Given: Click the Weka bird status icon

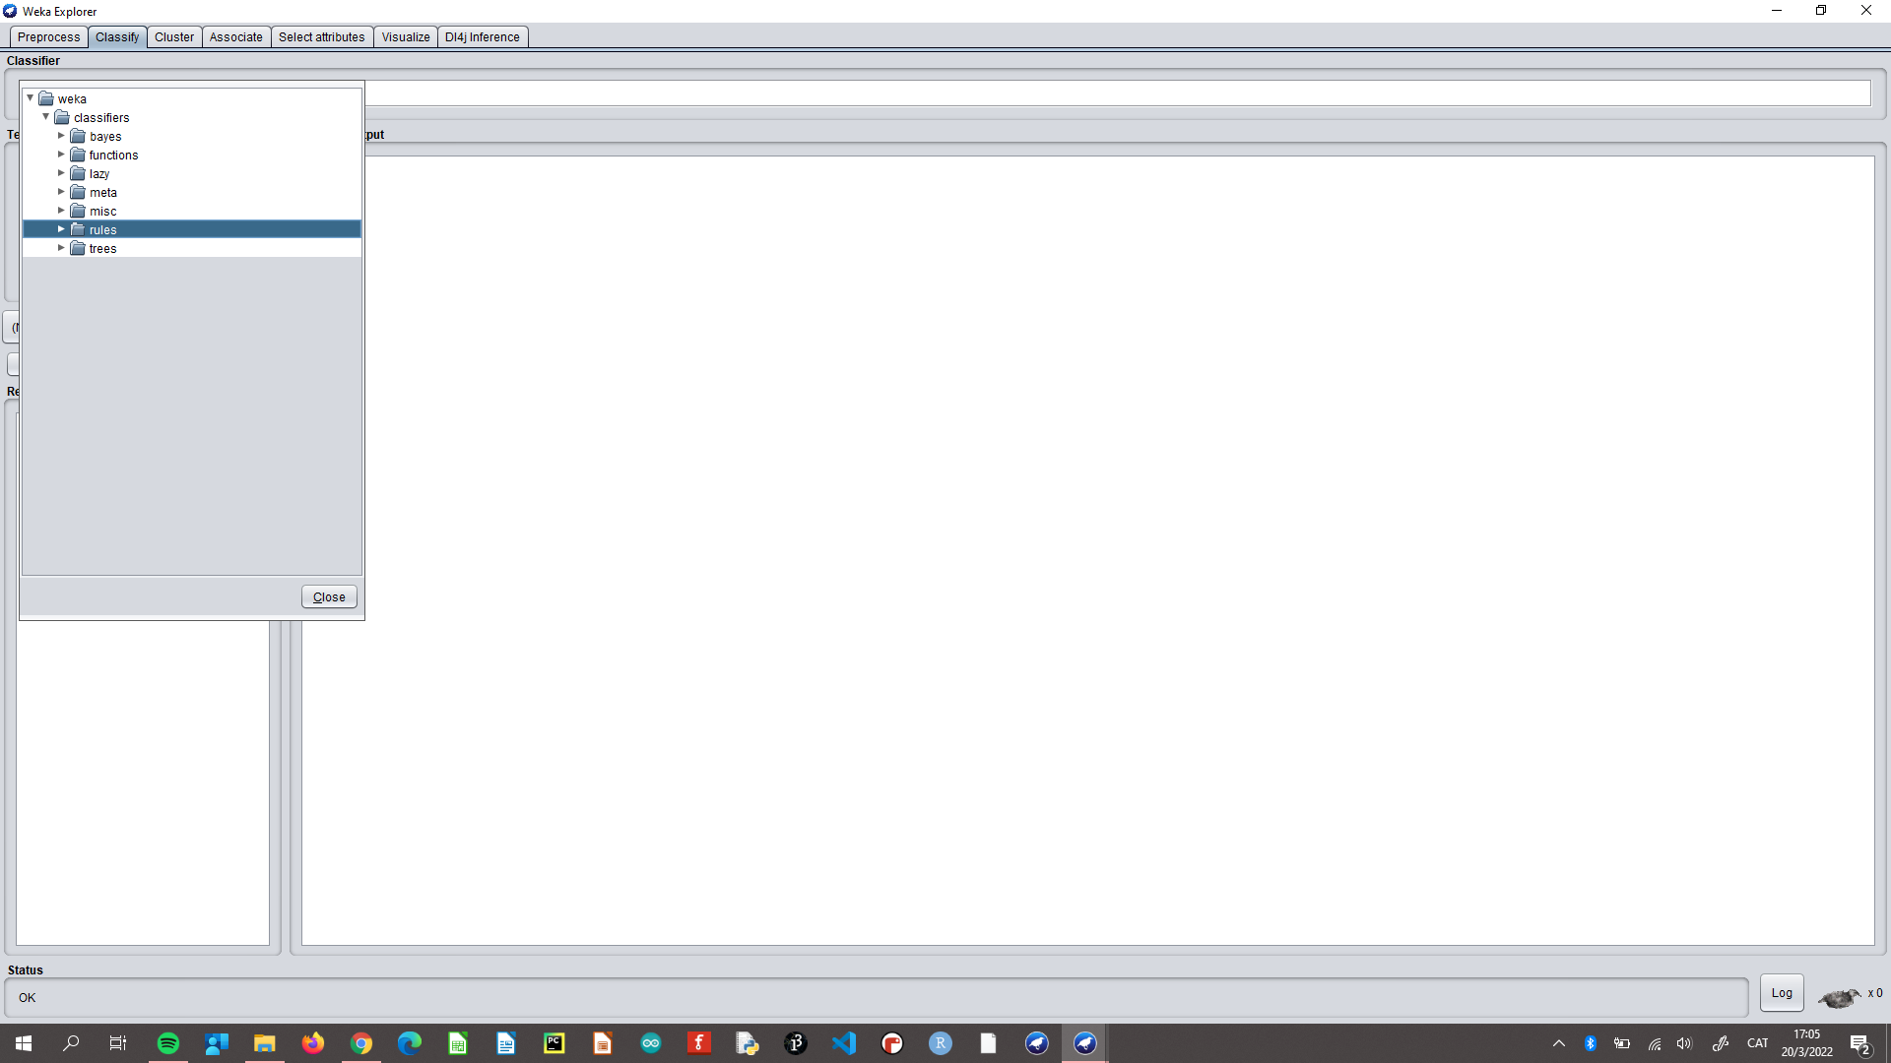Looking at the screenshot, I should point(1838,998).
